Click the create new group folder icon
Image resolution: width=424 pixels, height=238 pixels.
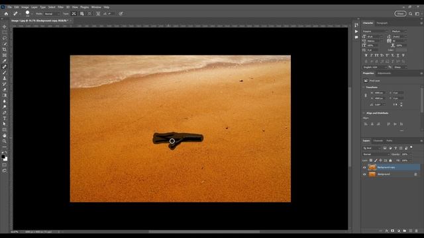pyautogui.click(x=405, y=231)
